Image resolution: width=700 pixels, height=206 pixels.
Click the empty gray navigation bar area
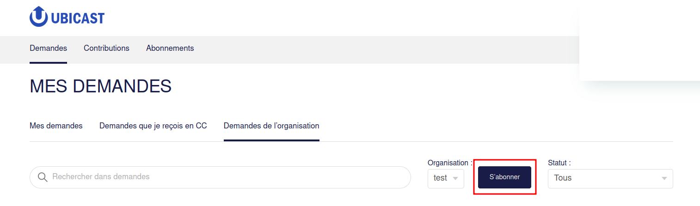click(386, 50)
